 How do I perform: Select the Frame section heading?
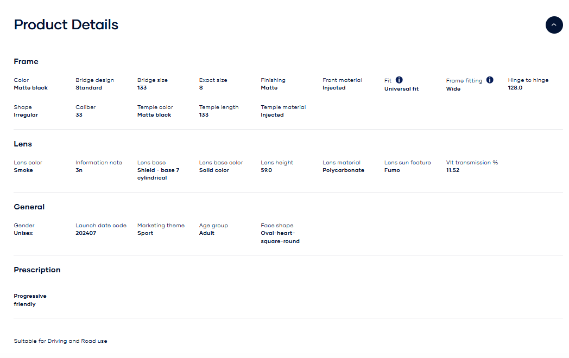26,61
